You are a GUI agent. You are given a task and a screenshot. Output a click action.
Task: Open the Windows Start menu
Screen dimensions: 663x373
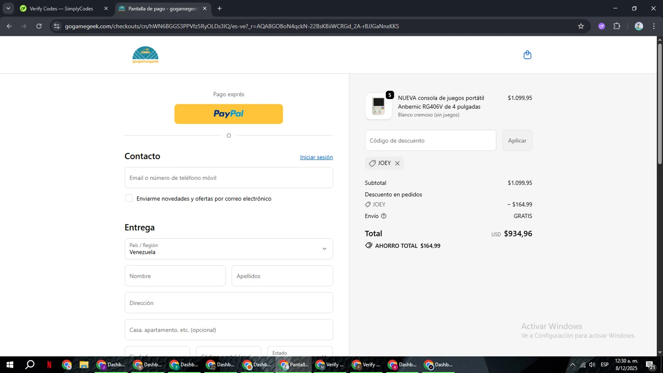(10, 365)
